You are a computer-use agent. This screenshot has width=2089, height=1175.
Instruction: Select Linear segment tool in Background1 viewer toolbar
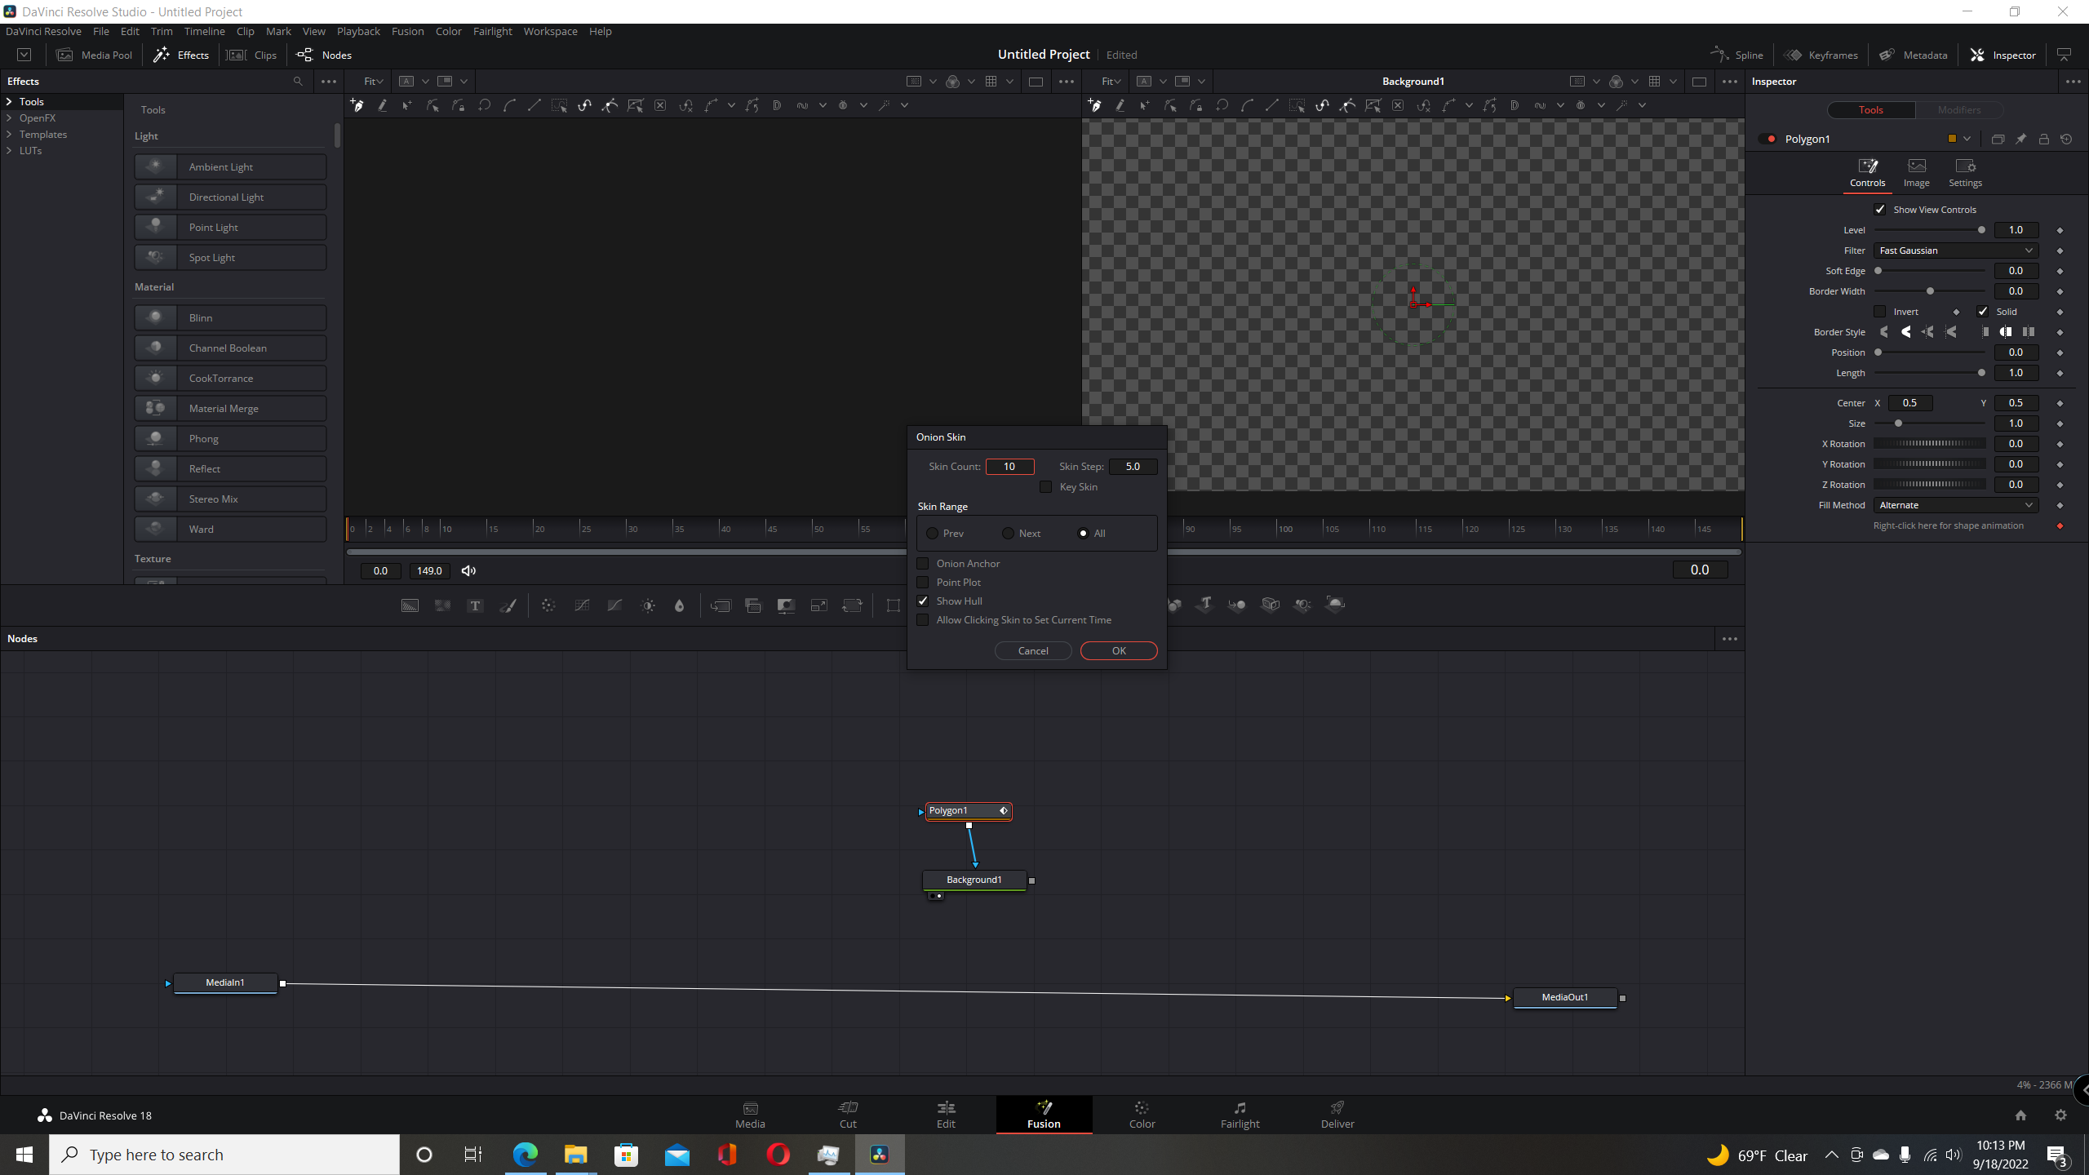tap(1272, 105)
